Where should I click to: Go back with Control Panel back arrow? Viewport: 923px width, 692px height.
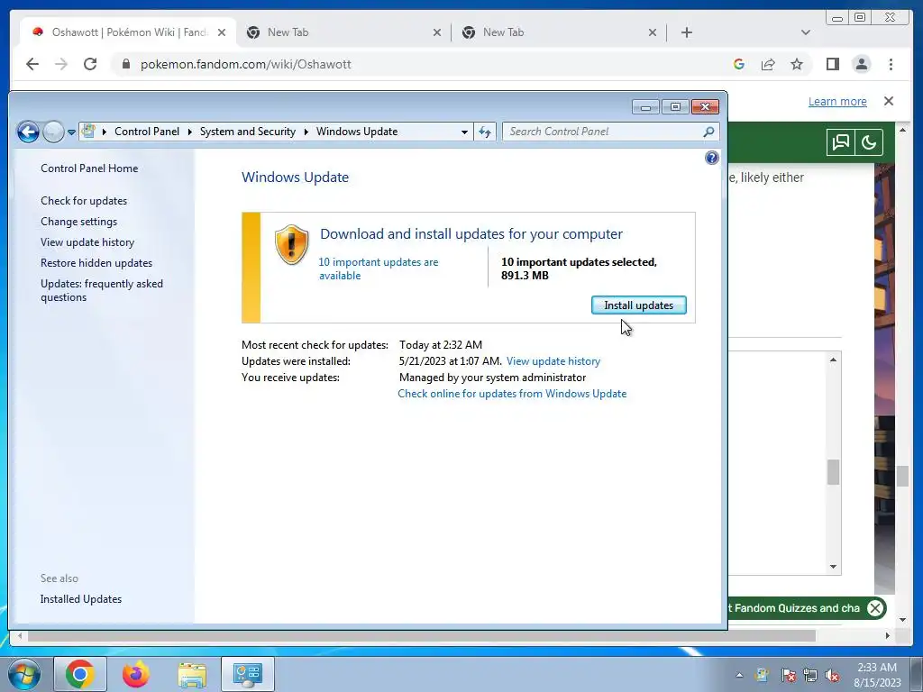coord(28,132)
